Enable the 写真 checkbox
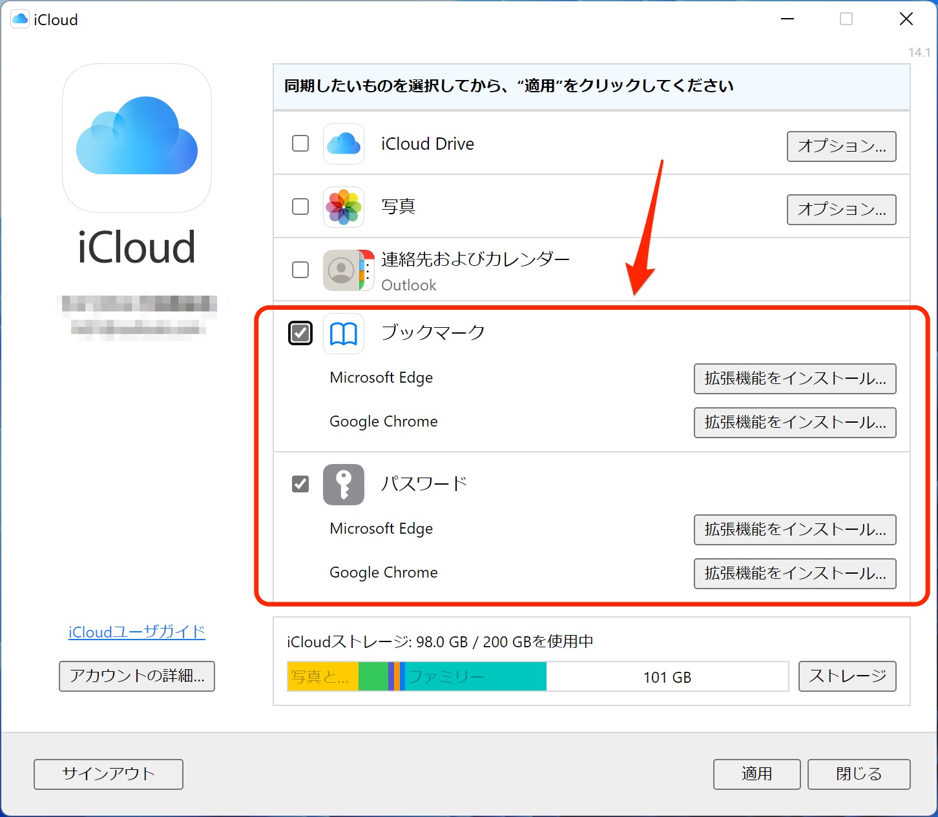 click(x=300, y=207)
